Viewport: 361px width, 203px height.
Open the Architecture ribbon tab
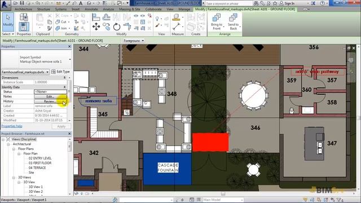pyautogui.click(x=23, y=9)
